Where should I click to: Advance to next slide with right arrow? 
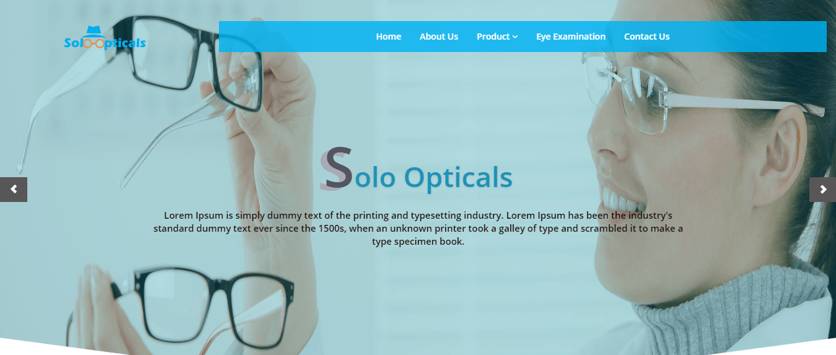[x=822, y=190]
